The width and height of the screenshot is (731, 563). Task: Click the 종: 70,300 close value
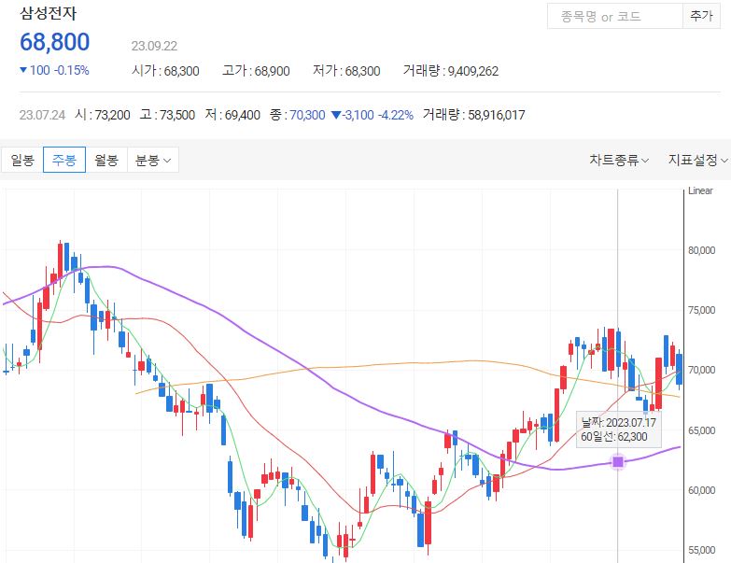point(298,115)
